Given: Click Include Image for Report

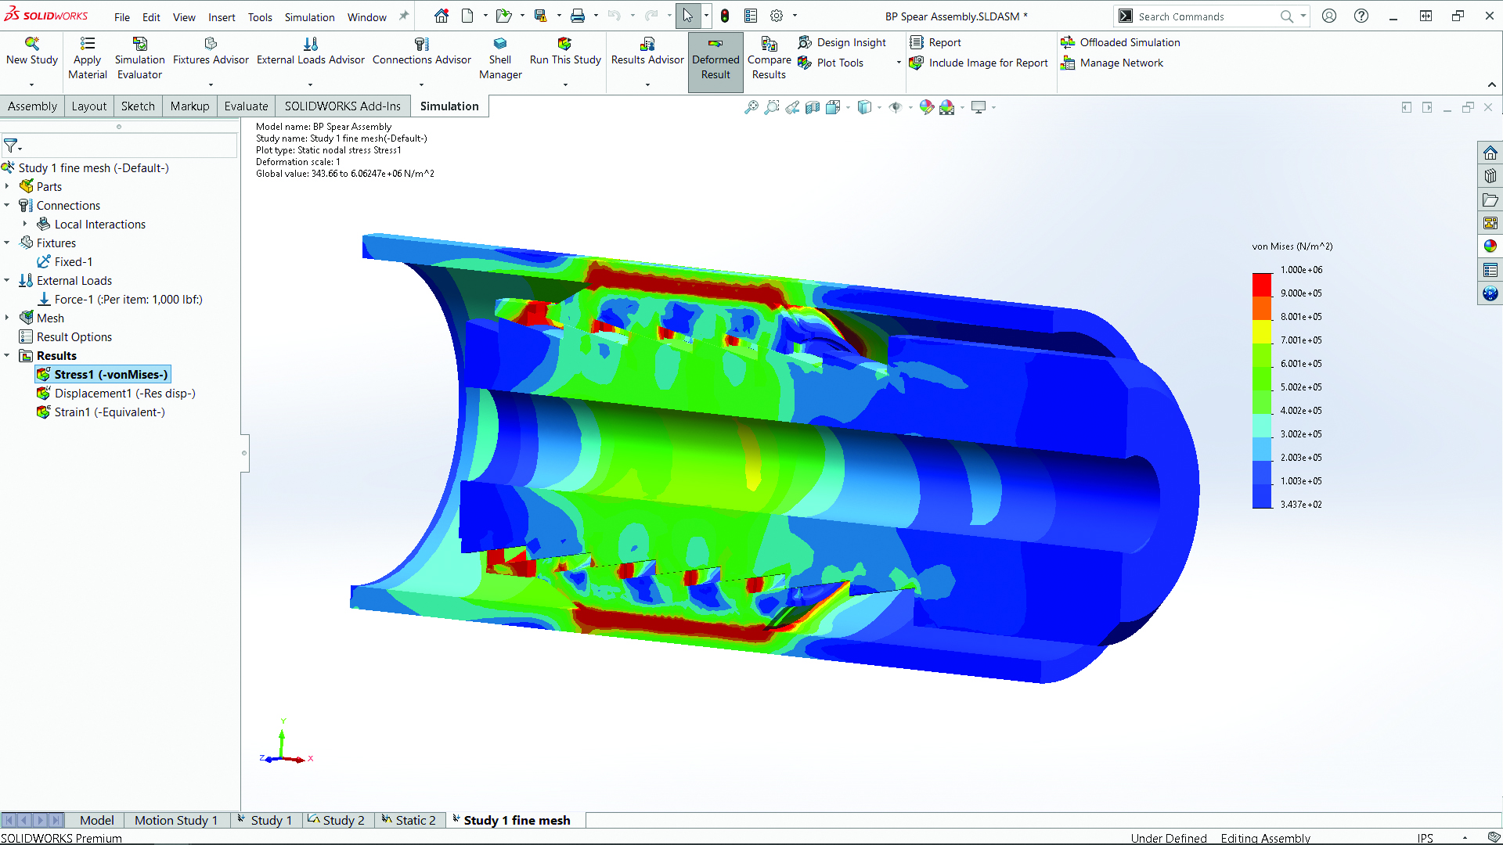Looking at the screenshot, I should click(x=979, y=63).
